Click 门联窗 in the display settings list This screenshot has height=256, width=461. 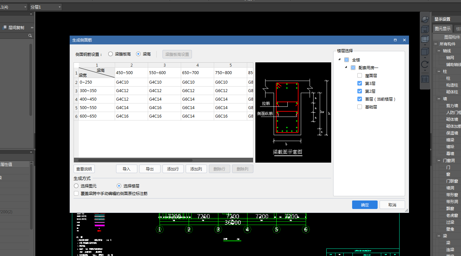click(452, 181)
